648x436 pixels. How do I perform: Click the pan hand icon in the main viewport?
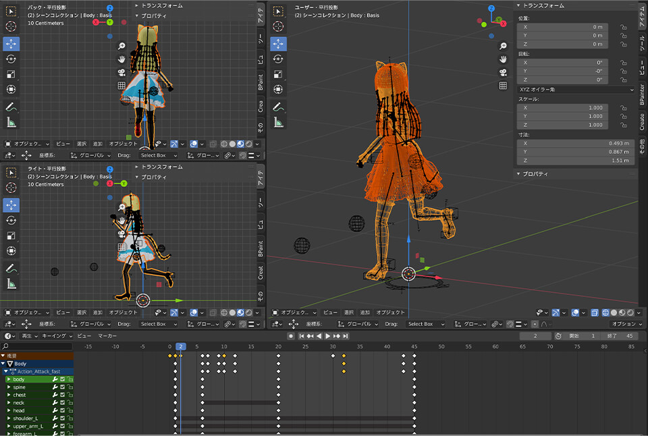(x=503, y=59)
